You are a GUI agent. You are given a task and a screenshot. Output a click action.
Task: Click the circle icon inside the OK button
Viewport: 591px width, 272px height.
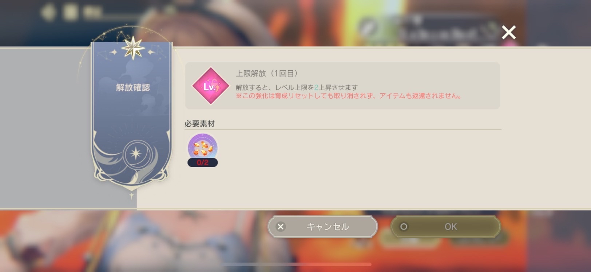pos(404,227)
